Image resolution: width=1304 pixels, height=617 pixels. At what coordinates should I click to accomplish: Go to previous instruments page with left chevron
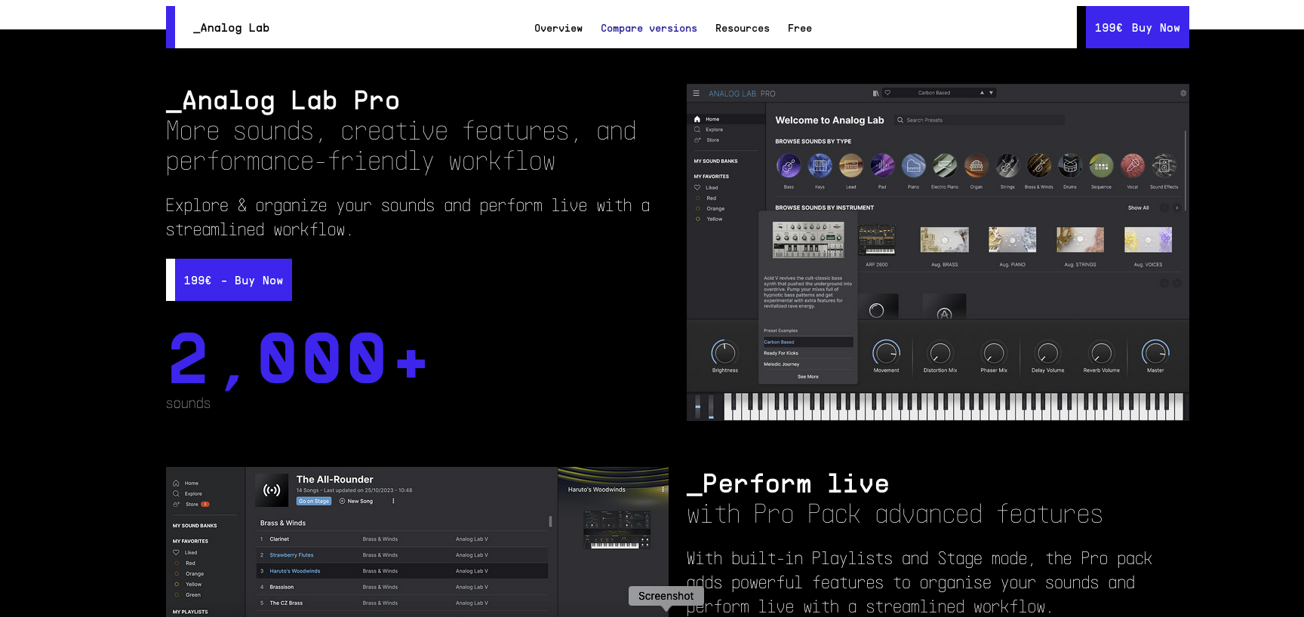click(1164, 208)
